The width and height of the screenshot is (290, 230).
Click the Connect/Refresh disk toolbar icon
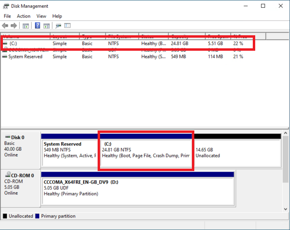pyautogui.click(x=58, y=26)
